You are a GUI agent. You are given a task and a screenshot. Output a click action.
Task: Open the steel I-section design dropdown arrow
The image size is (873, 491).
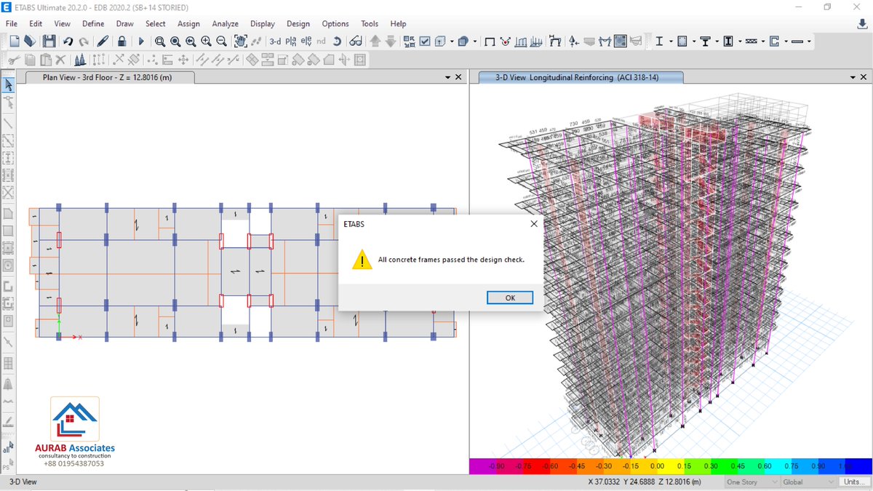click(671, 41)
